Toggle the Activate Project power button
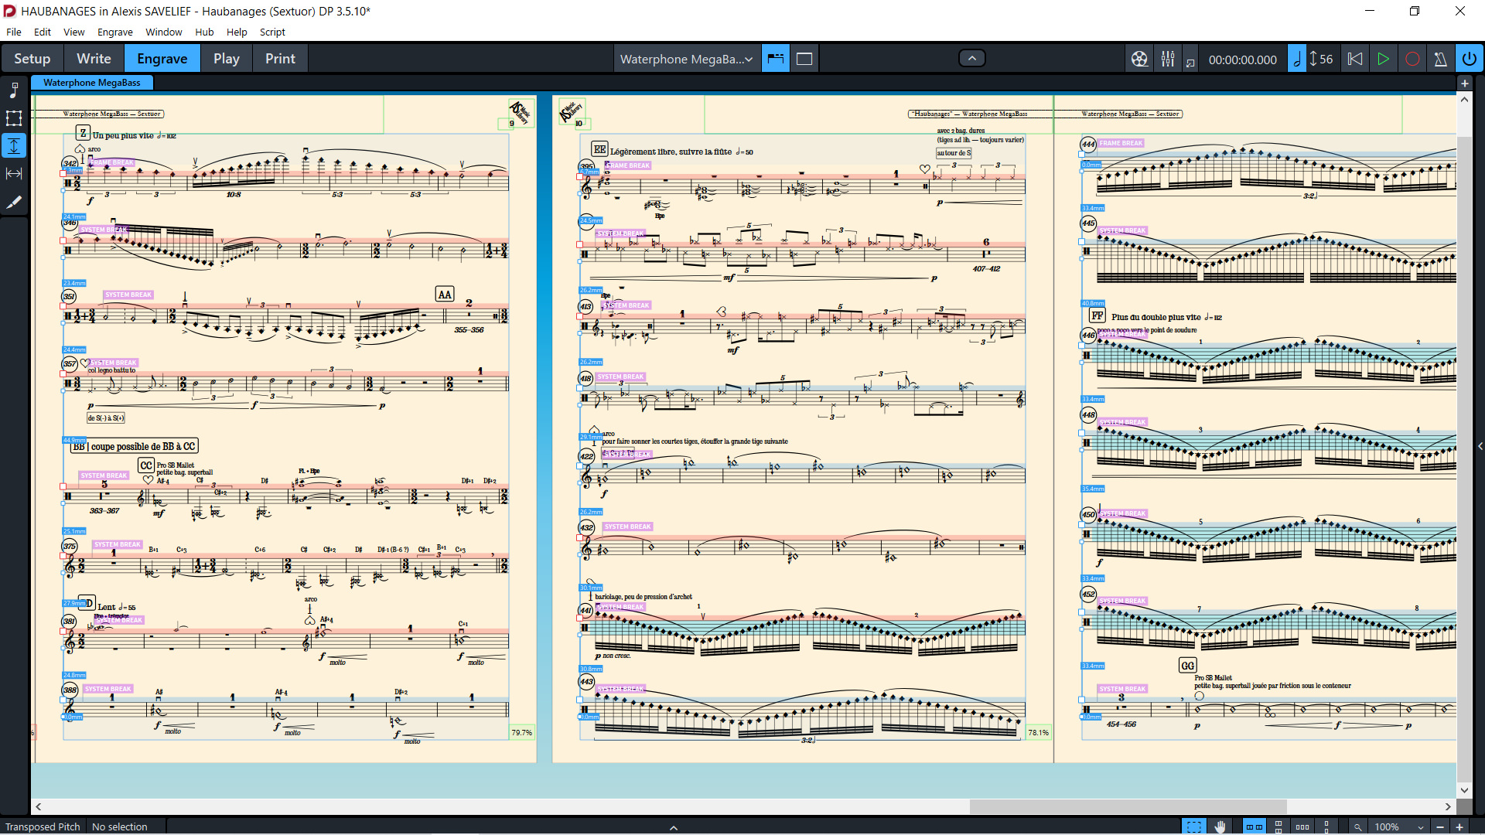Screen dimensions: 1485x835 click(1469, 59)
